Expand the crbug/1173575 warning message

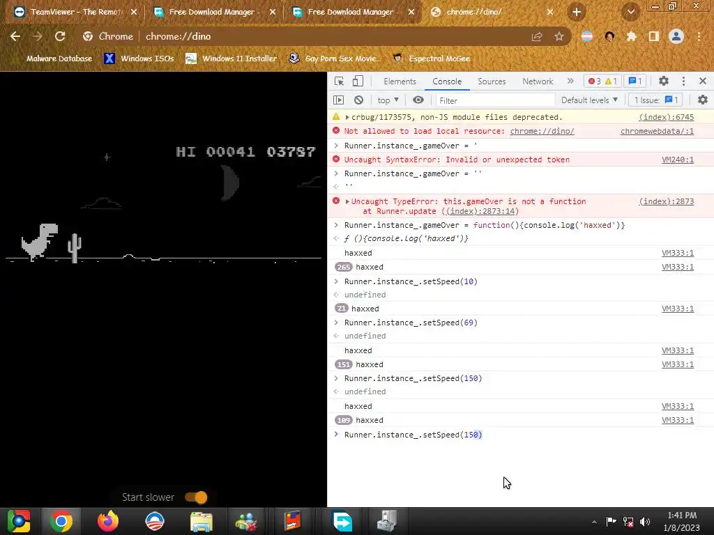pyautogui.click(x=347, y=117)
